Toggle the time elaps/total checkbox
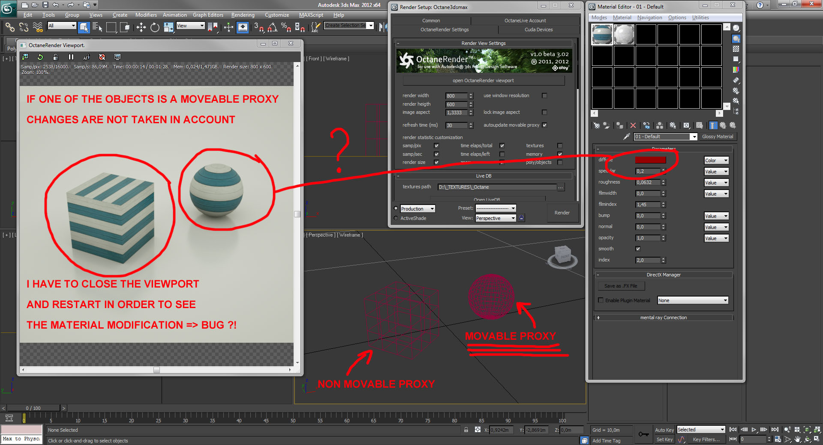Viewport: 823px width, 445px height. point(502,145)
